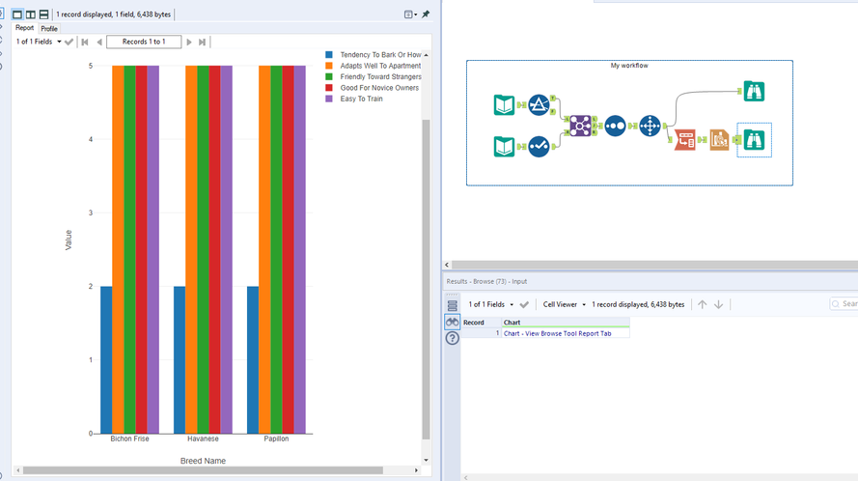Screen dimensions: 858x481
Task: Click the Bichon Frise axis label
Action: click(x=129, y=439)
